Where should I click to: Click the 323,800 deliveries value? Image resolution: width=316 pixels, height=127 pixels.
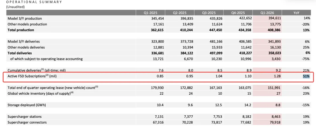[158, 42]
